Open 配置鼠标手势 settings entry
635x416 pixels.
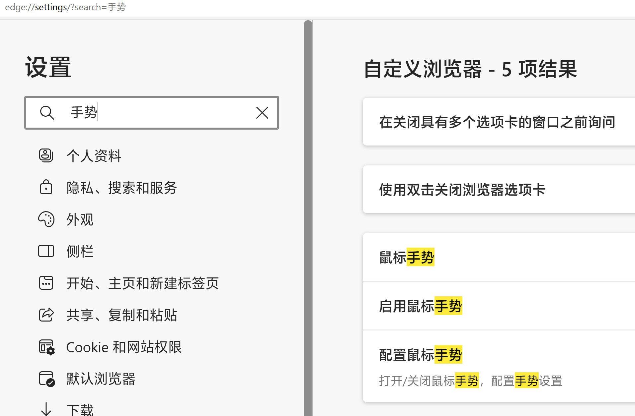pyautogui.click(x=499, y=366)
